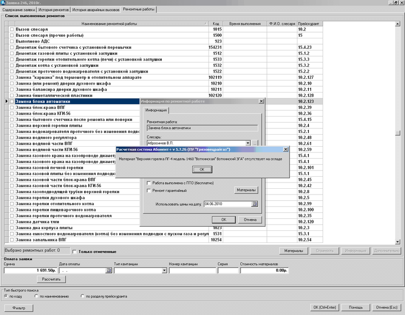Toggle Только отмеченные checkbox
The height and width of the screenshot is (315, 405).
point(74,251)
